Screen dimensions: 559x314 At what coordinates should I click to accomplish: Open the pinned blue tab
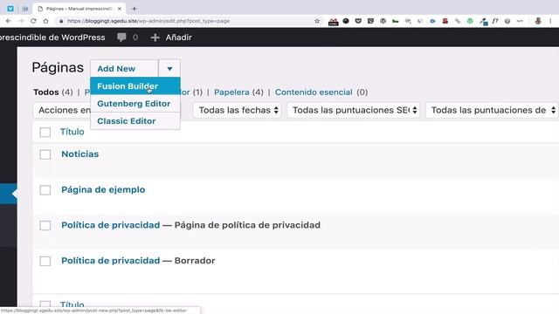tap(10, 9)
